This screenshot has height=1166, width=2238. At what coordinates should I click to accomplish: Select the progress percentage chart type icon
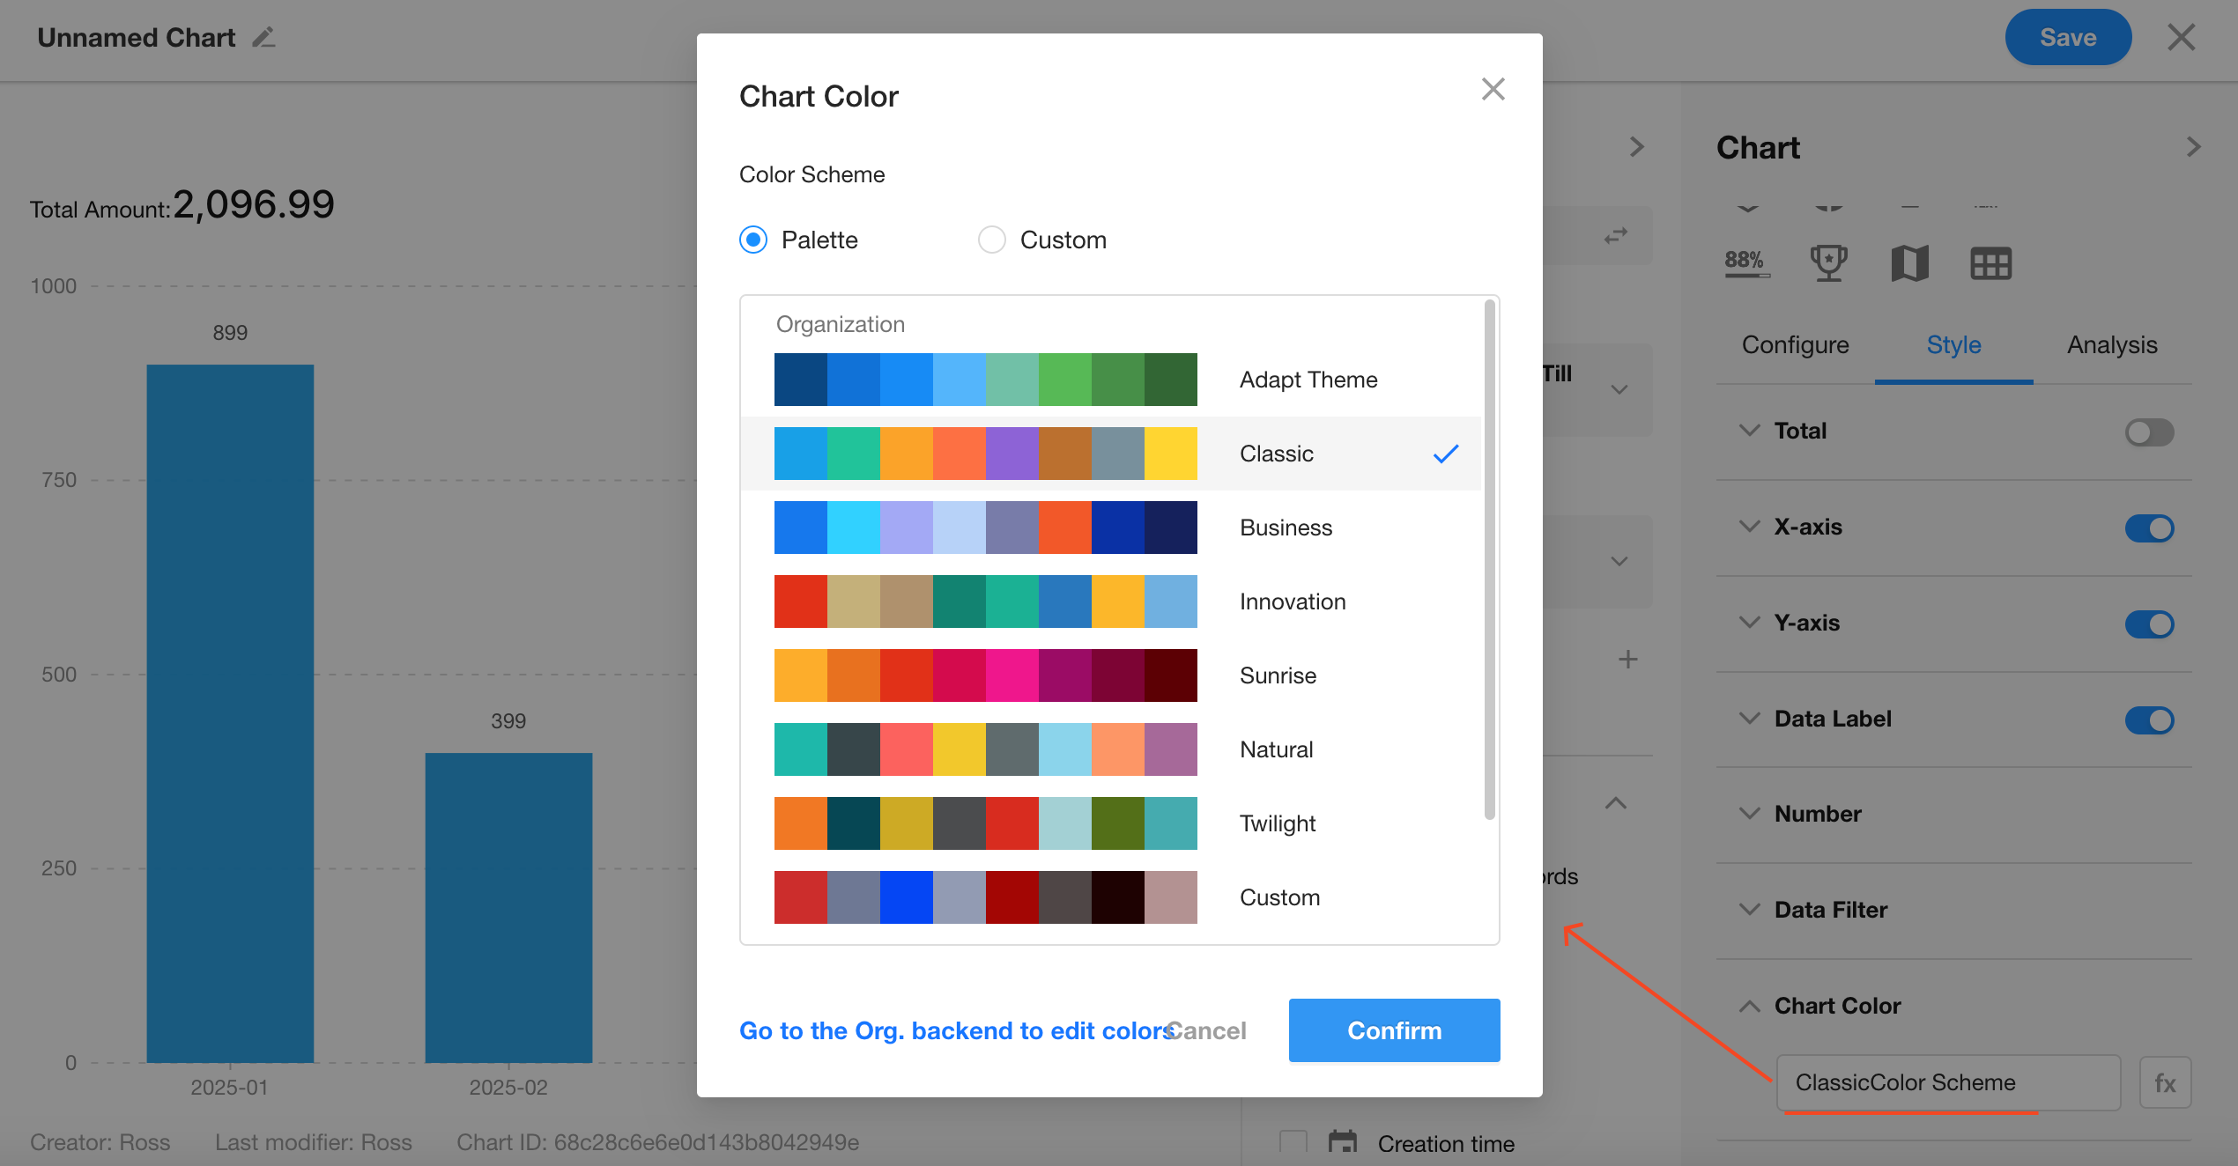coord(1746,262)
